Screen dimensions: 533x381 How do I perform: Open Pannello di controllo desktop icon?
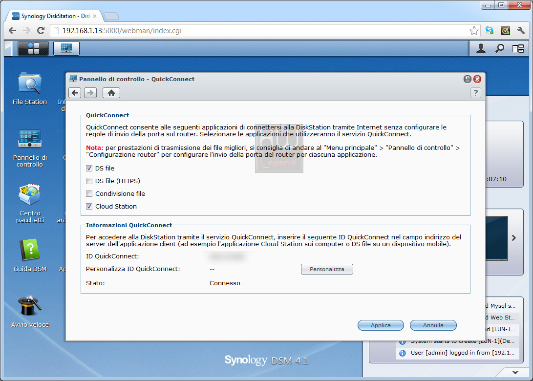tap(30, 148)
